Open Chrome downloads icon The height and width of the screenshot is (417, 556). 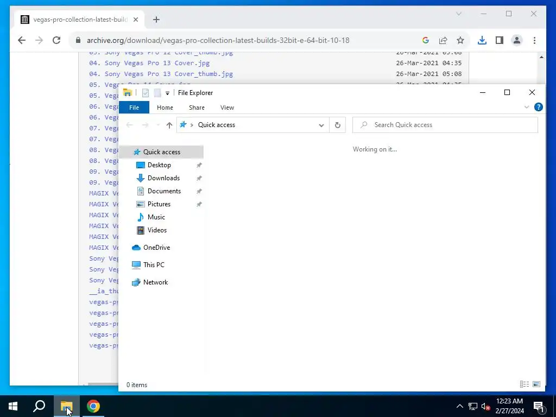(x=482, y=40)
